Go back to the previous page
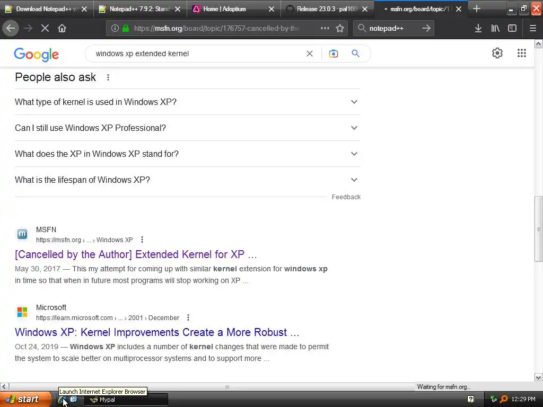The height and width of the screenshot is (407, 543). [x=11, y=29]
